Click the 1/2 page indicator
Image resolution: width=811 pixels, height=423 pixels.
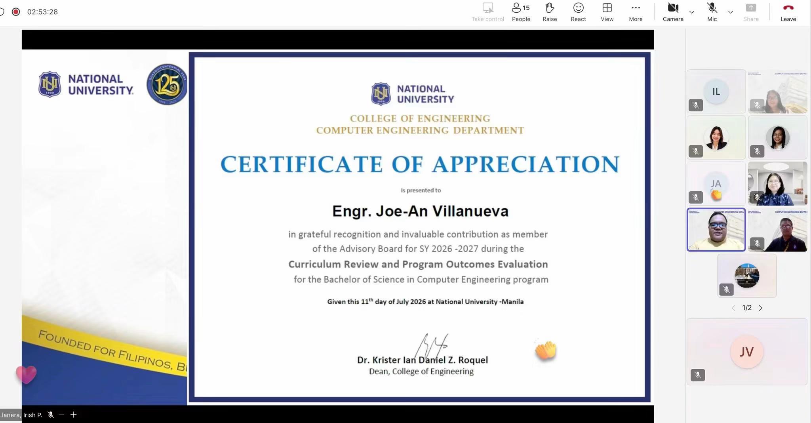tap(747, 308)
